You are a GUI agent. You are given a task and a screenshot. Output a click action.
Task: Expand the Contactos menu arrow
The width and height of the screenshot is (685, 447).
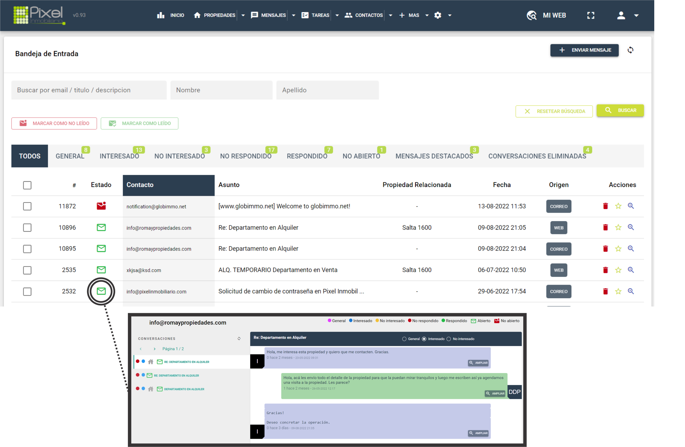[390, 15]
